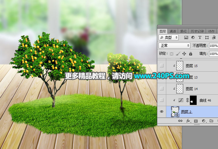
Task: Click the link layers chain icon
Action: click(x=180, y=121)
